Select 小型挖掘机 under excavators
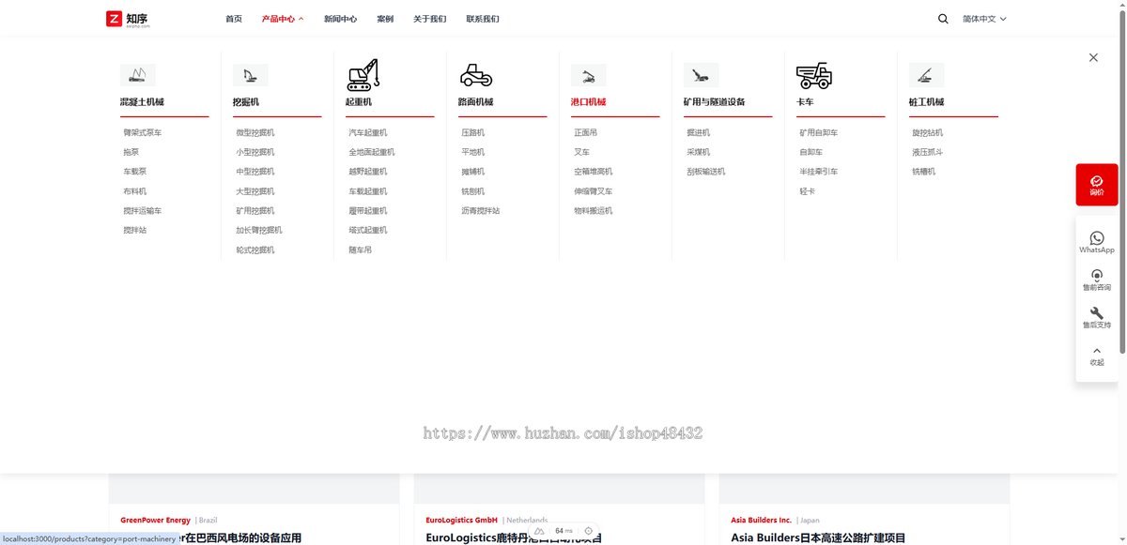1127x545 pixels. 255,152
